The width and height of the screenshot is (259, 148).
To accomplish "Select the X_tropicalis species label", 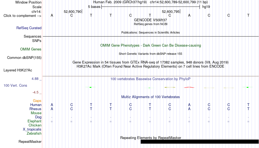I will tap(32, 129).
